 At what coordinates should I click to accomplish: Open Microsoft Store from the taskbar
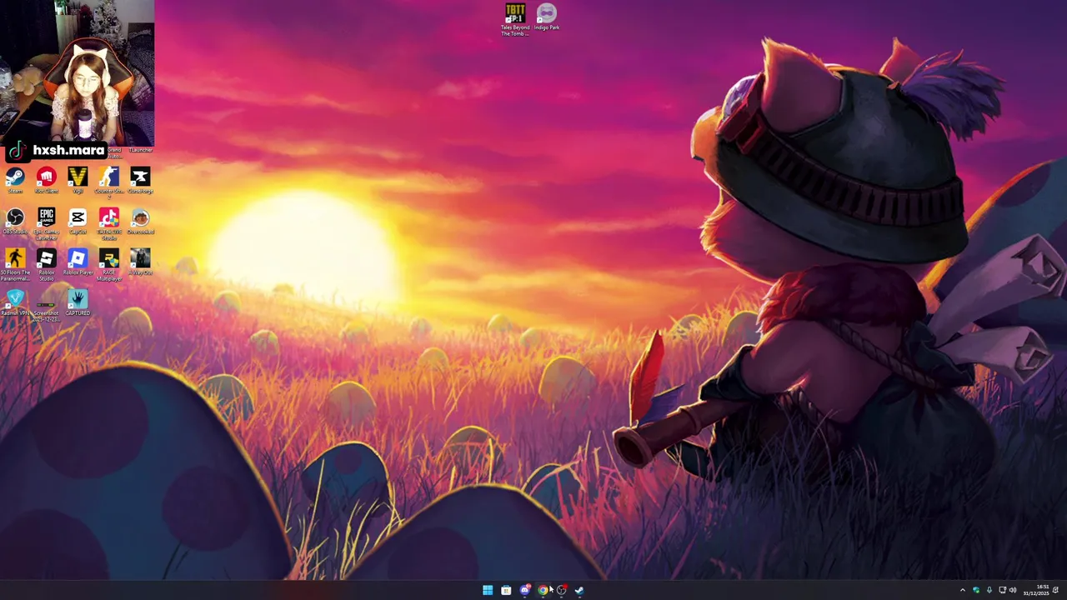coord(506,590)
